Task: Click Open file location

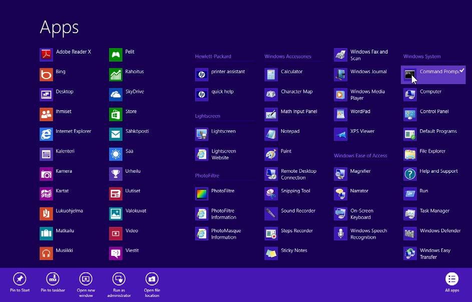Action: (152, 285)
